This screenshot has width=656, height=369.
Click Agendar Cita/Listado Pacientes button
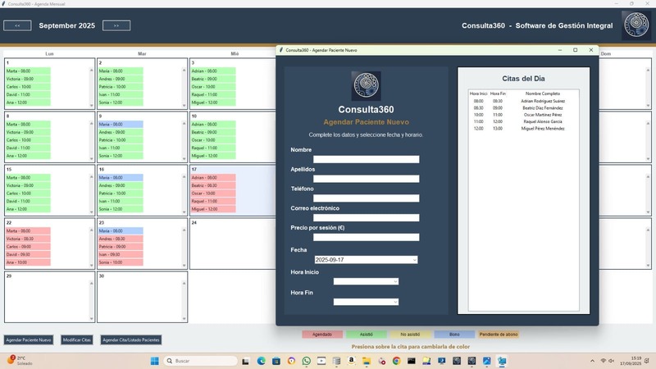[x=130, y=339]
